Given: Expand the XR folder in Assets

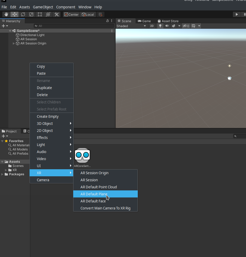Looking at the screenshot, I should click(6, 170).
